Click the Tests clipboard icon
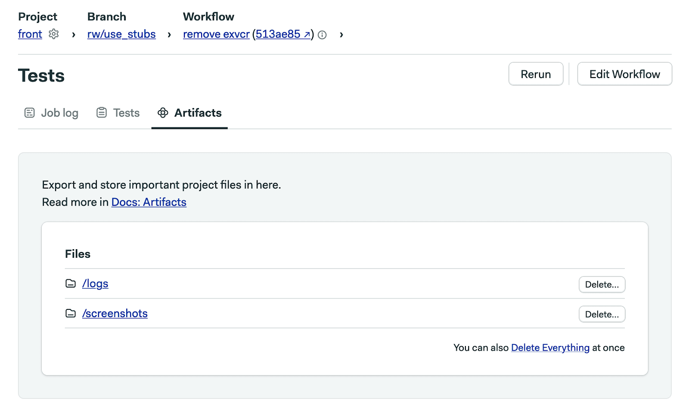The height and width of the screenshot is (414, 689). [101, 112]
